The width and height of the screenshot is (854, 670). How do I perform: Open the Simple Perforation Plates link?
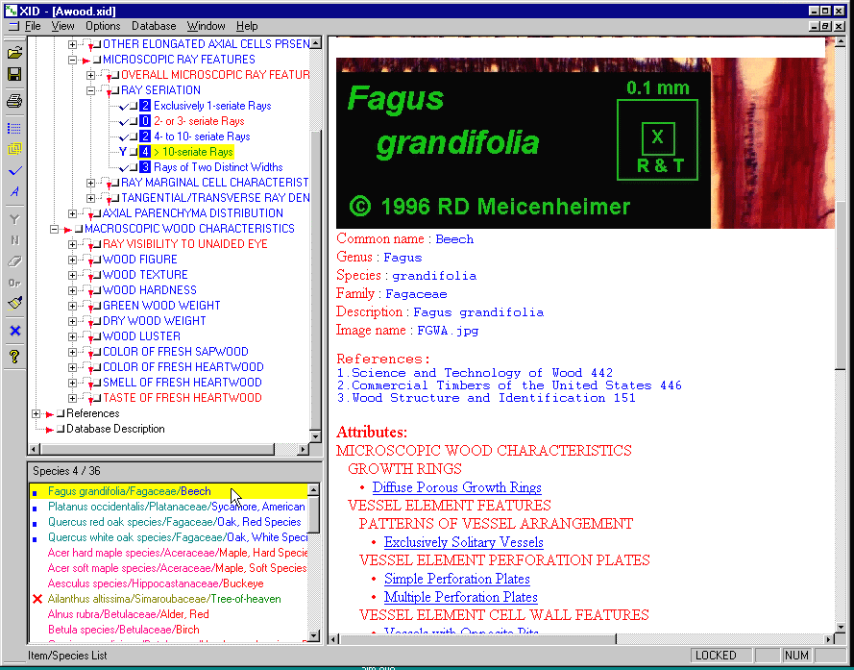coord(456,579)
